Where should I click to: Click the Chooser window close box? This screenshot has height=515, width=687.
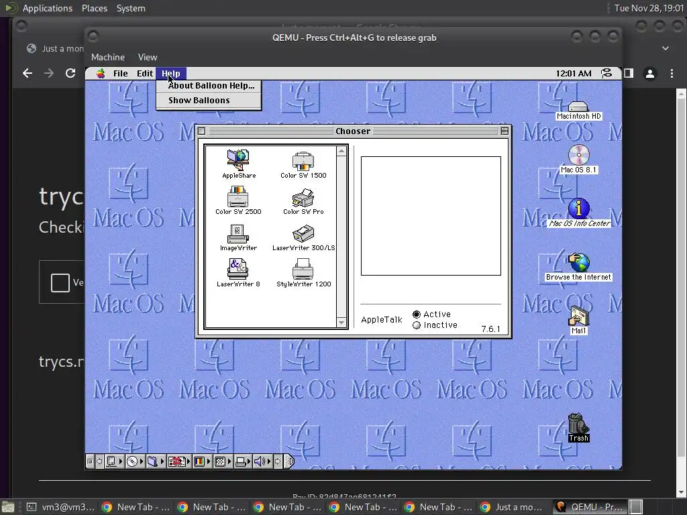[201, 131]
